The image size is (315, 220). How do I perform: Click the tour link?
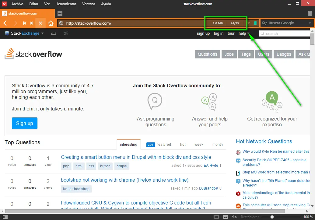point(231,33)
